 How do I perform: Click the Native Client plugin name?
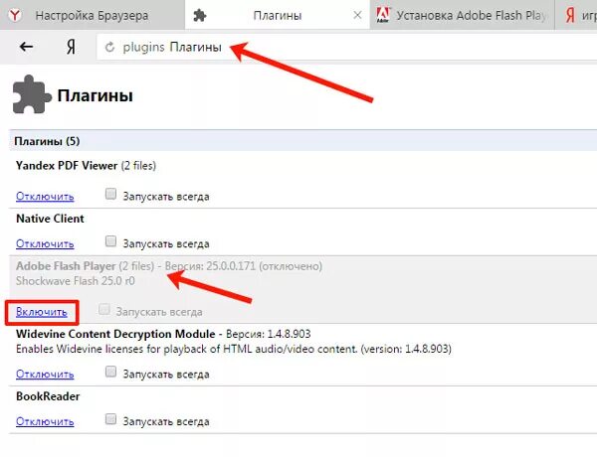pyautogui.click(x=50, y=219)
